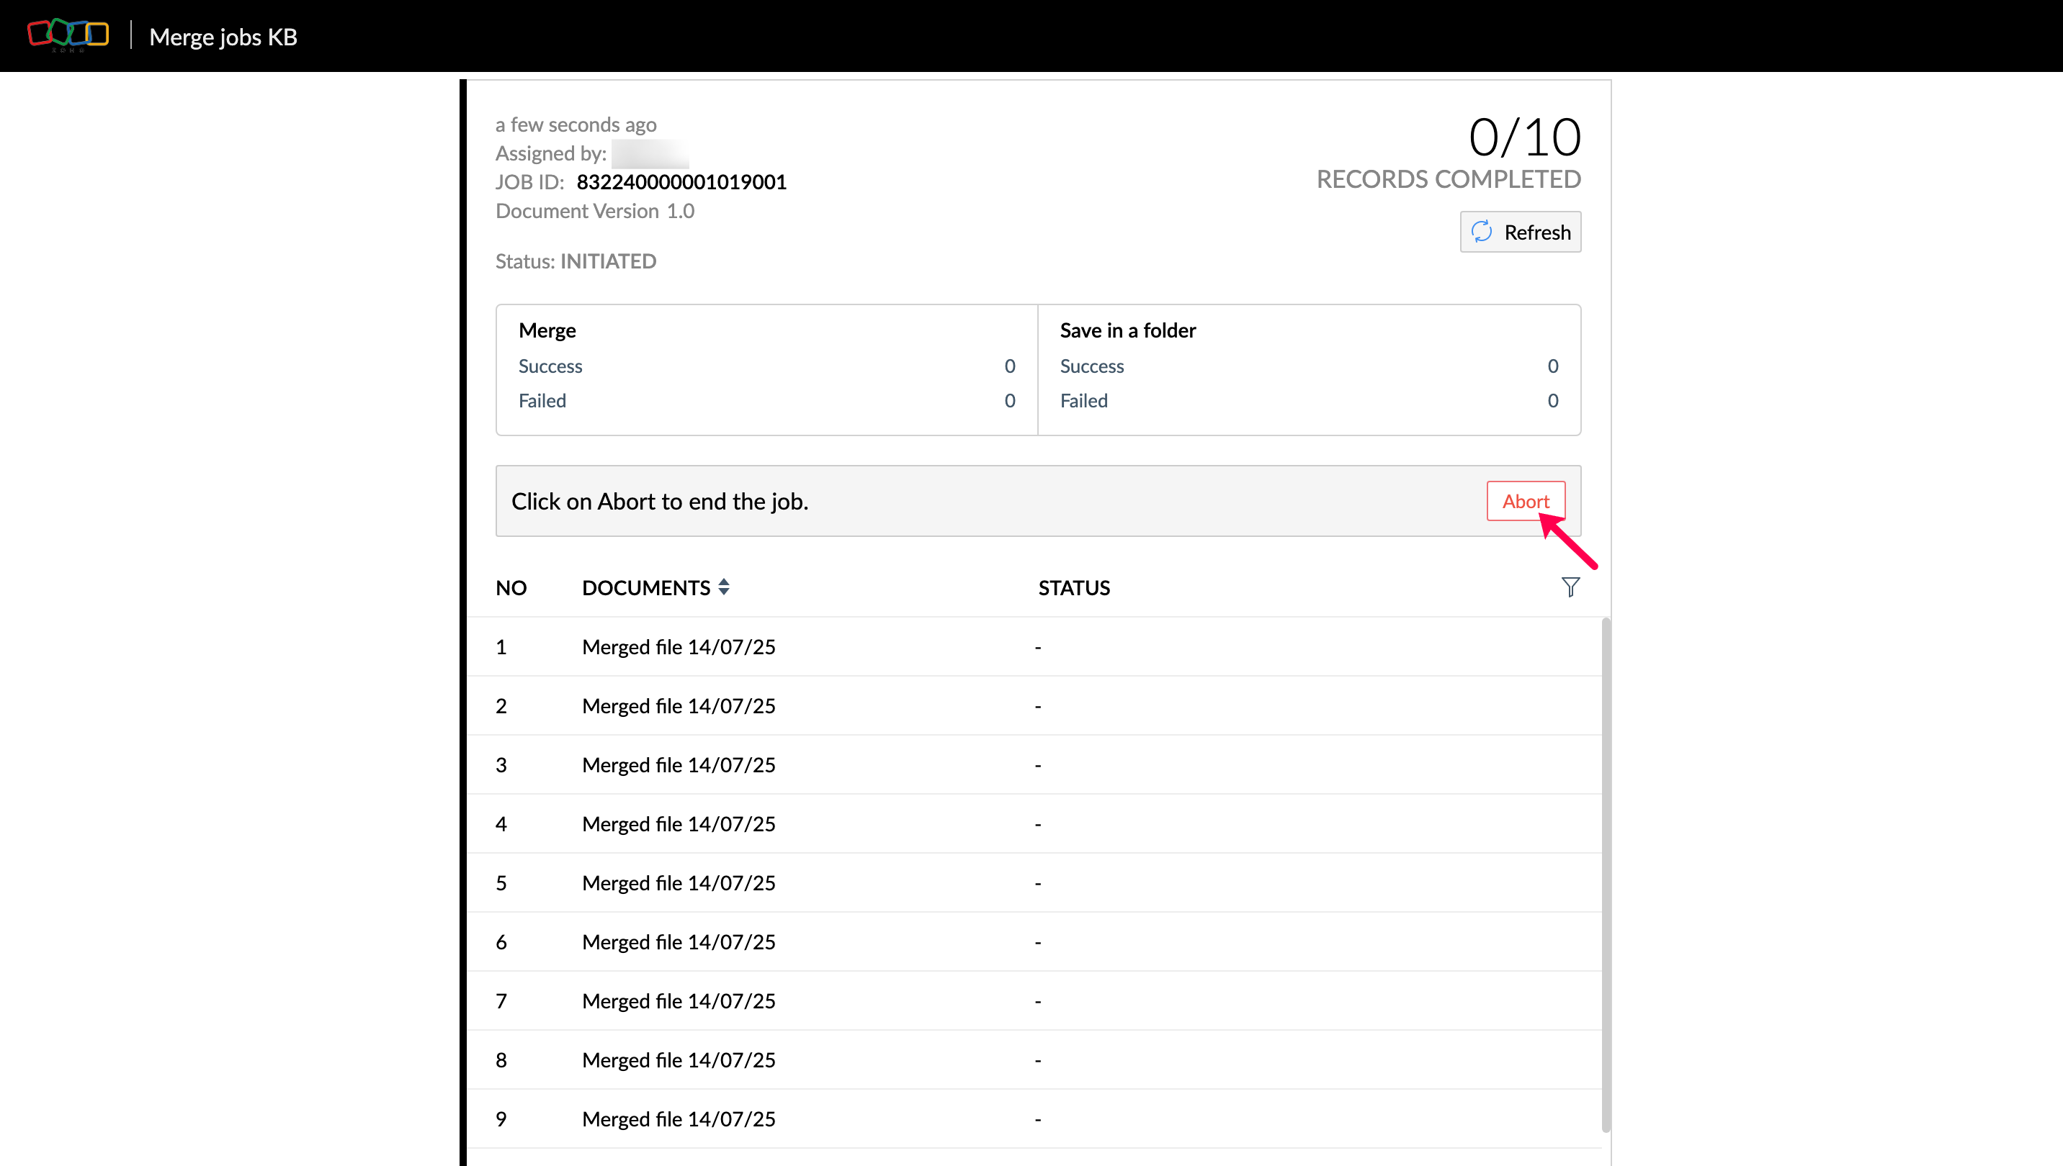Click the Merge jobs KB title

click(223, 37)
